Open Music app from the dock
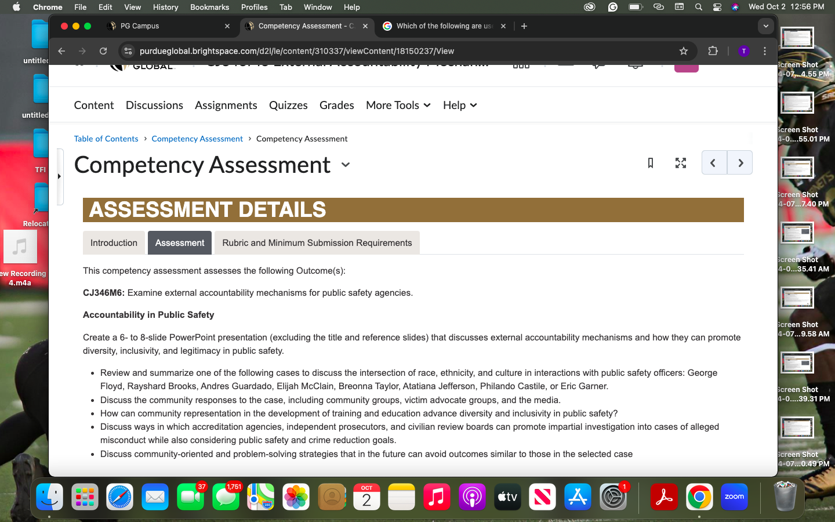Image resolution: width=835 pixels, height=522 pixels. click(x=437, y=497)
